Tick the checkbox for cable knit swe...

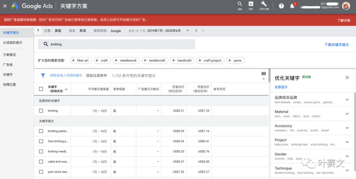pyautogui.click(x=41, y=162)
